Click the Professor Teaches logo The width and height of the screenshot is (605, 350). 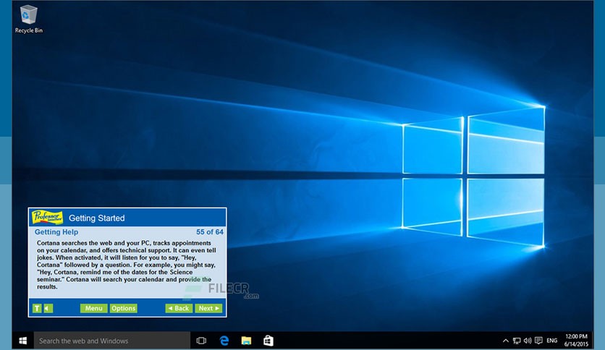(x=48, y=218)
